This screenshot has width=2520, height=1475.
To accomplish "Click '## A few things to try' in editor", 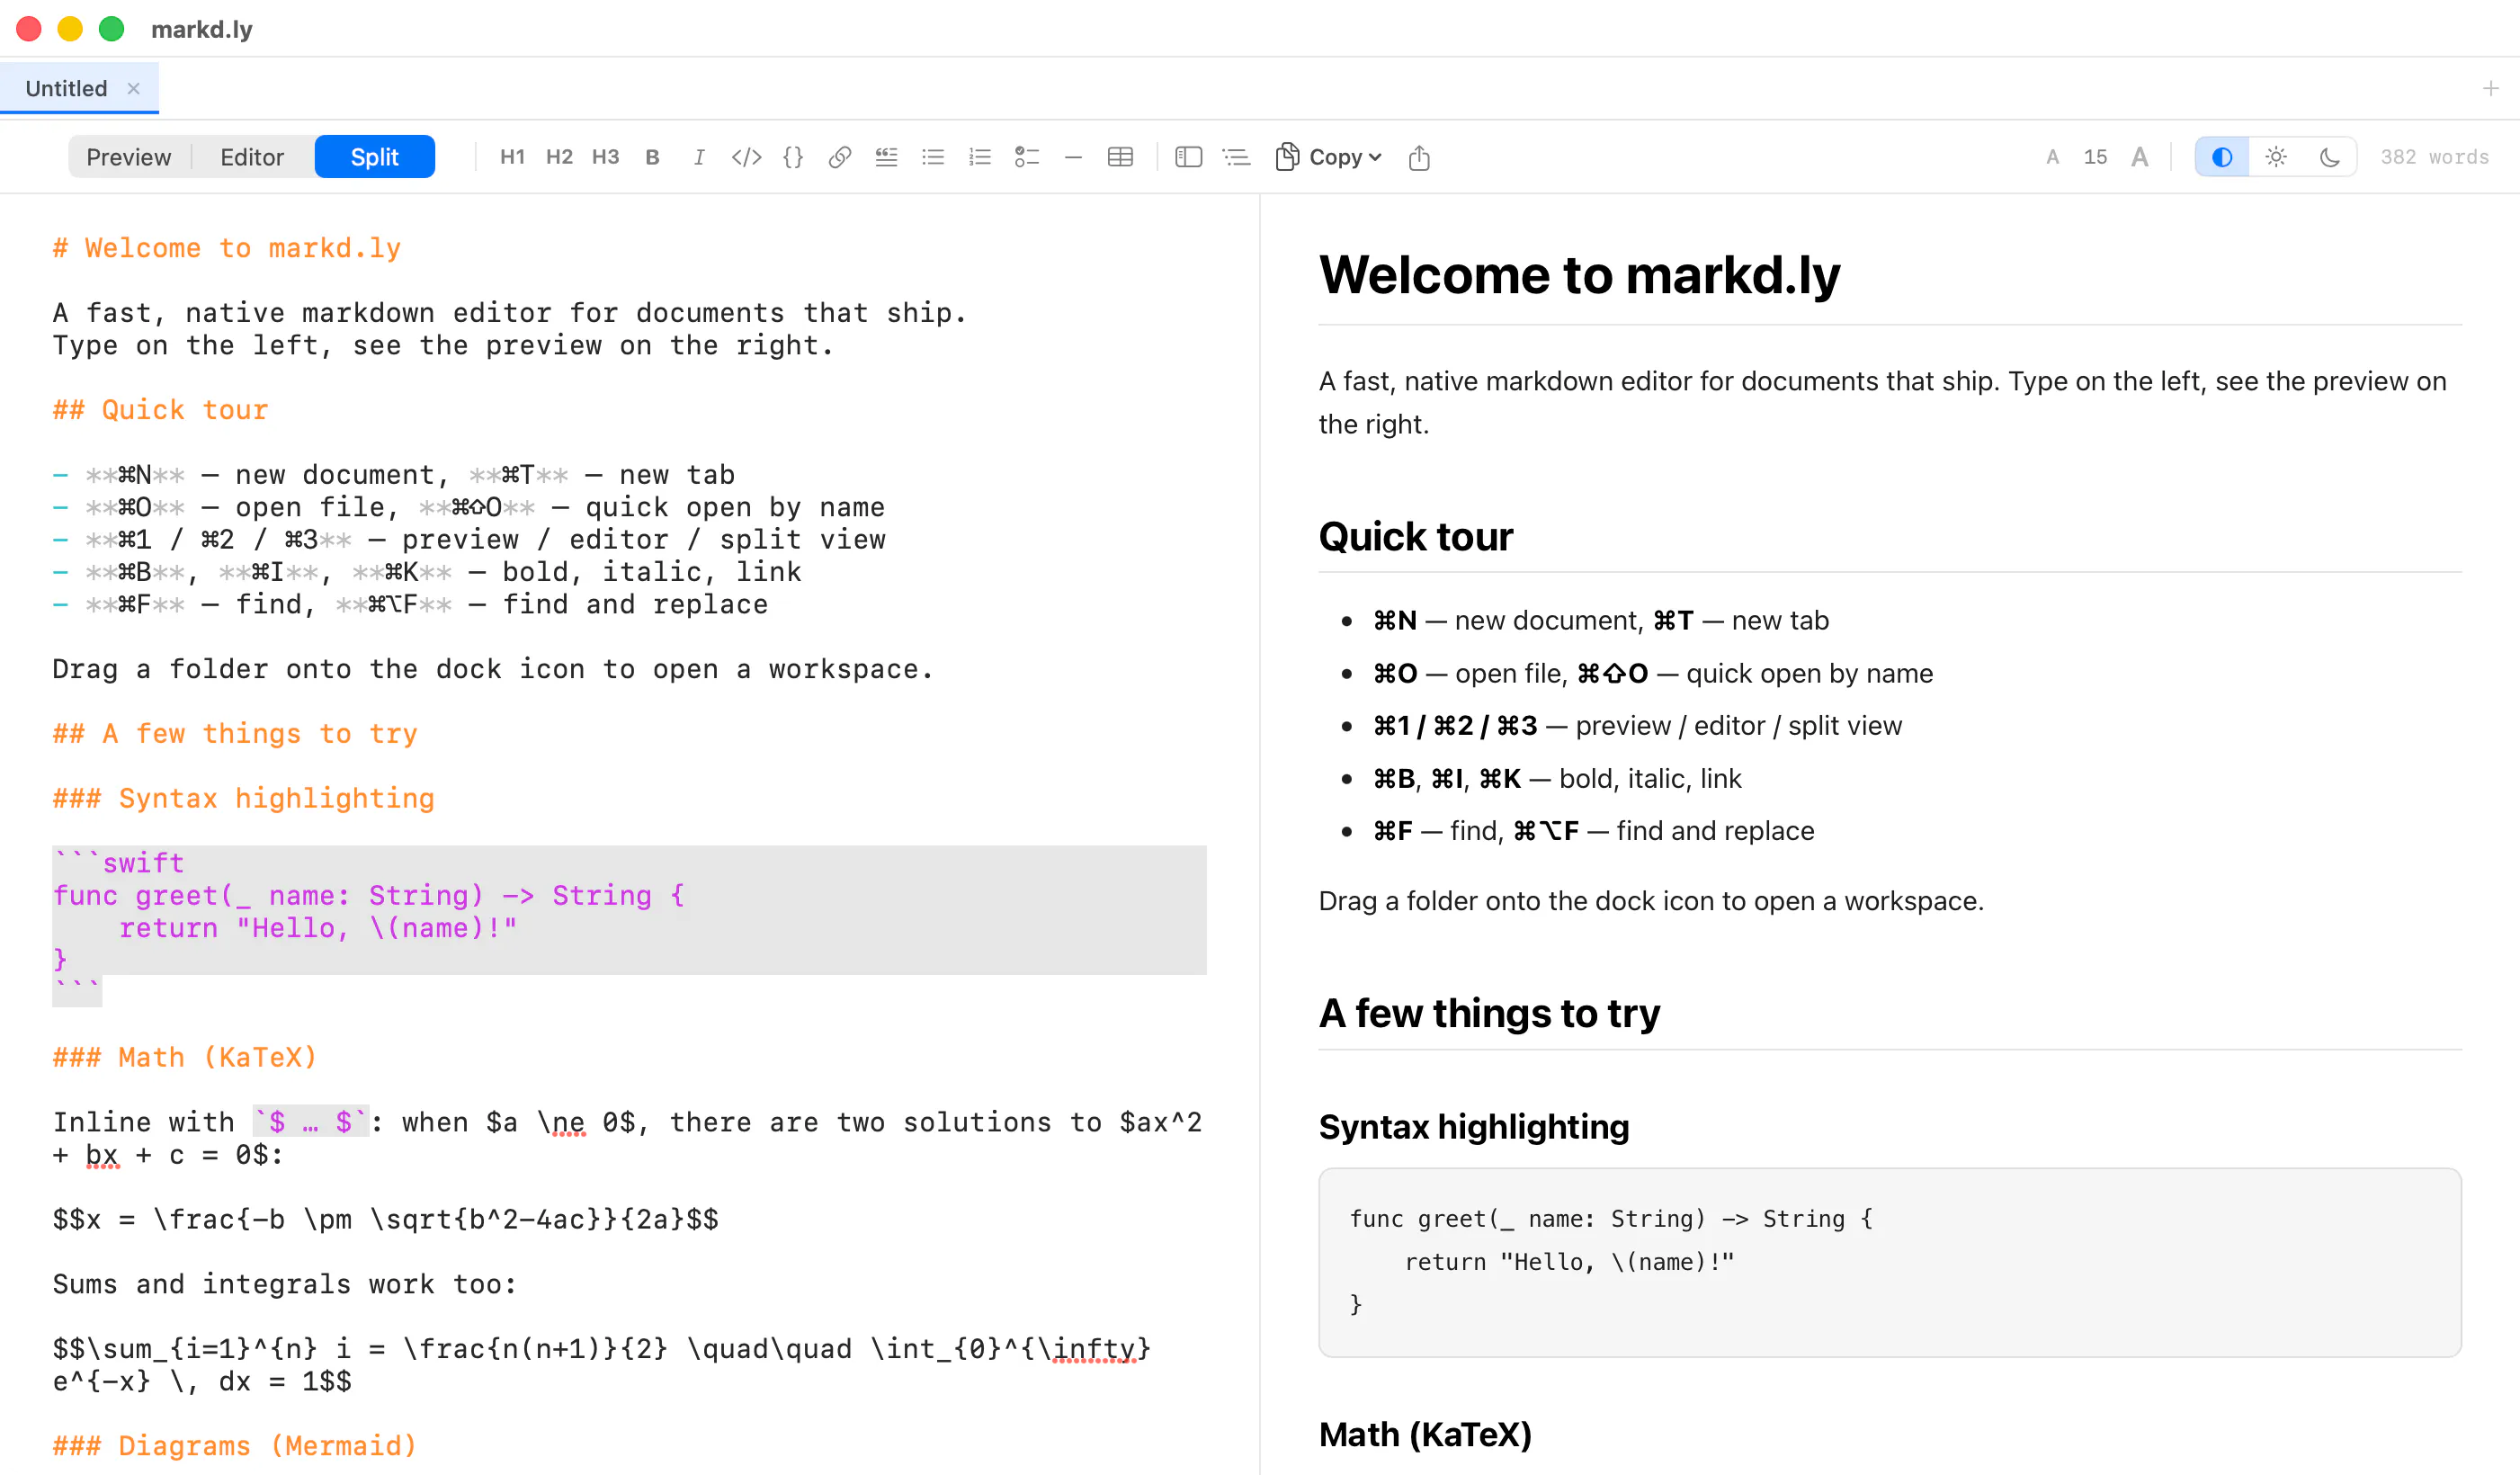I will (235, 734).
